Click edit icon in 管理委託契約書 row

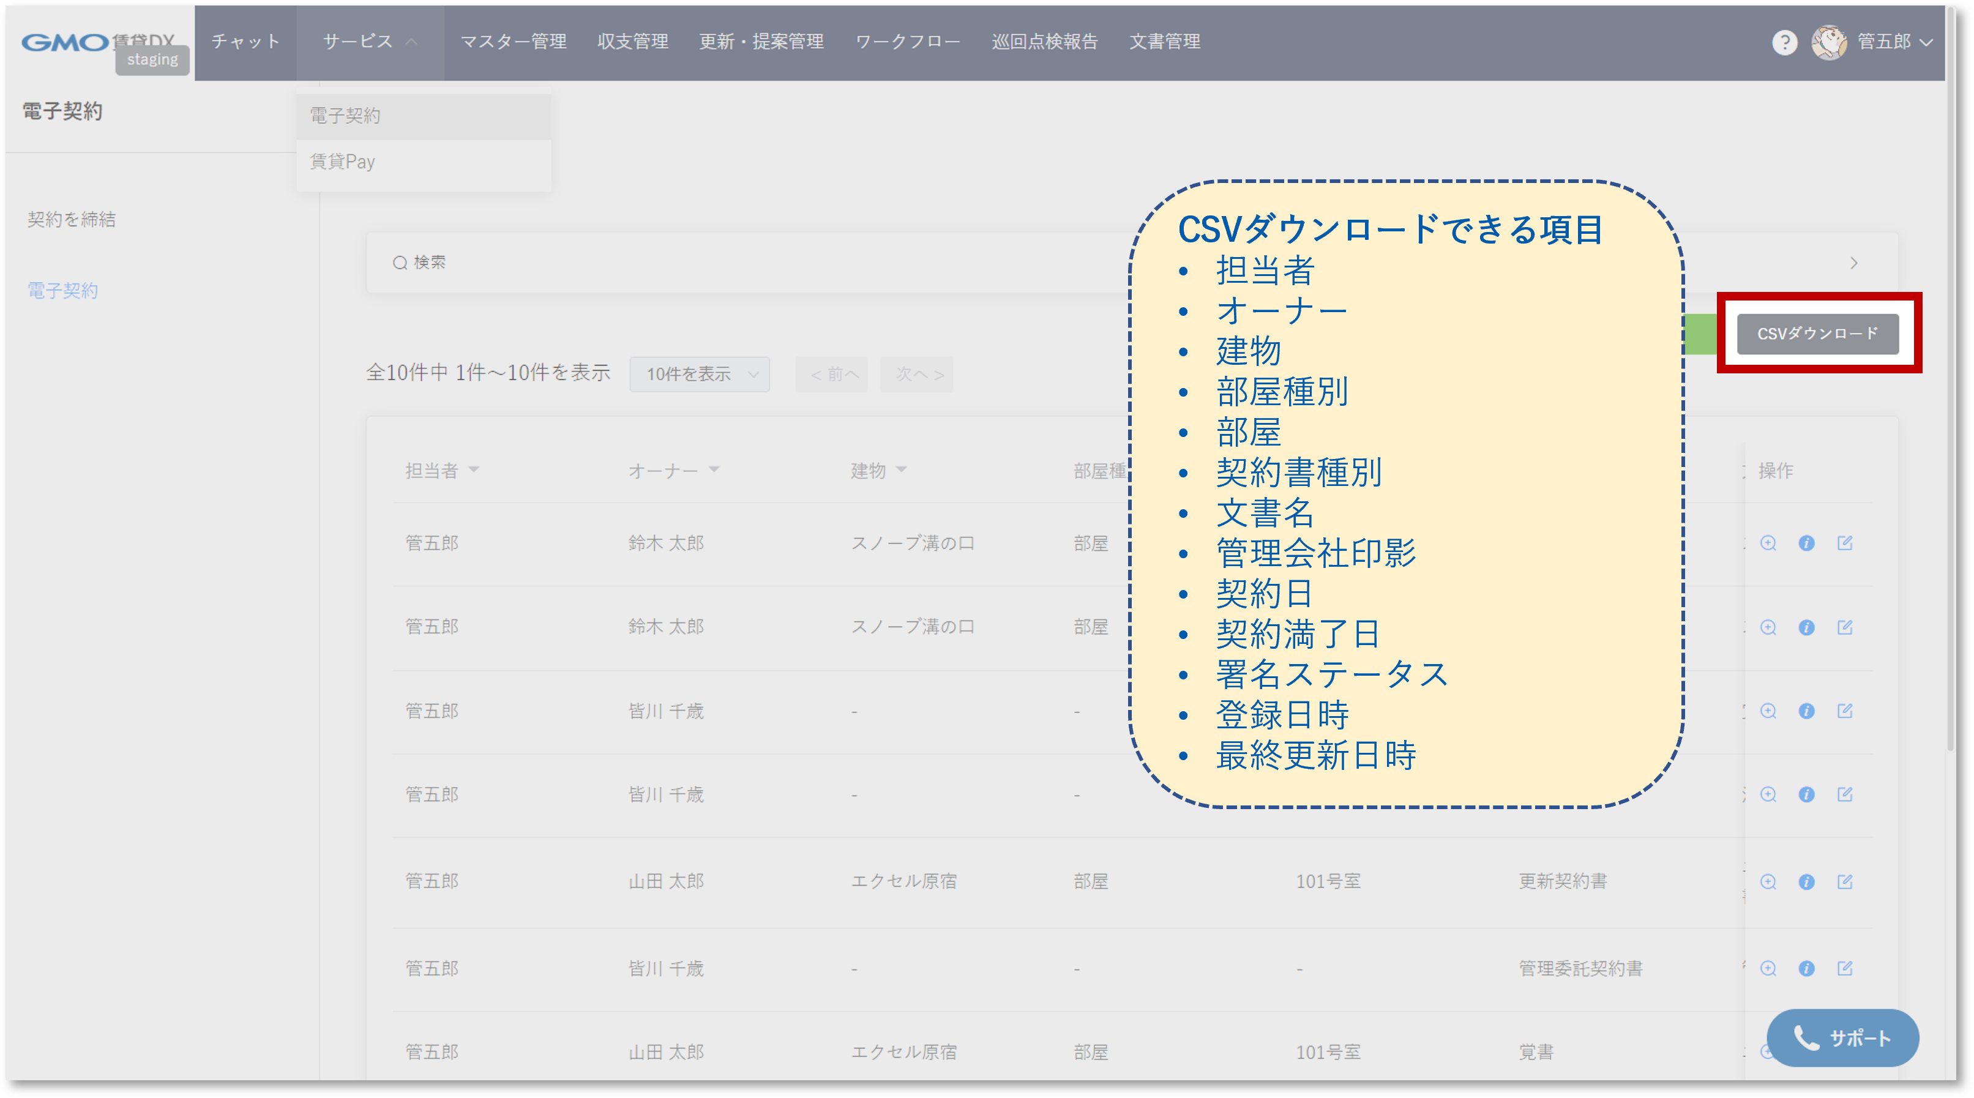click(1844, 968)
